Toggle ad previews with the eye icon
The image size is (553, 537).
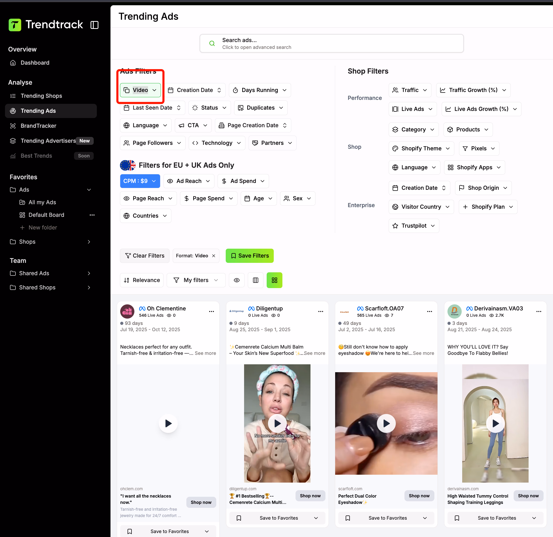236,280
